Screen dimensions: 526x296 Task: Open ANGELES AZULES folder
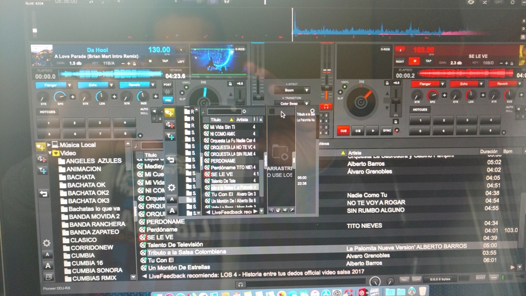click(90, 161)
